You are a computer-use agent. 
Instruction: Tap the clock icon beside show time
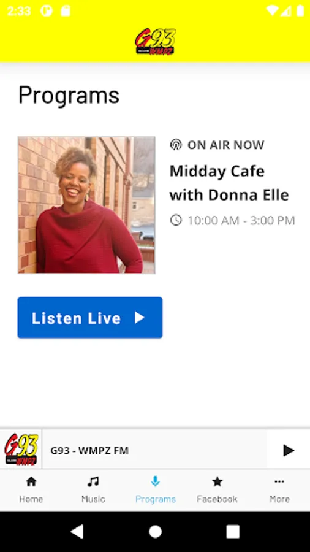pos(176,220)
